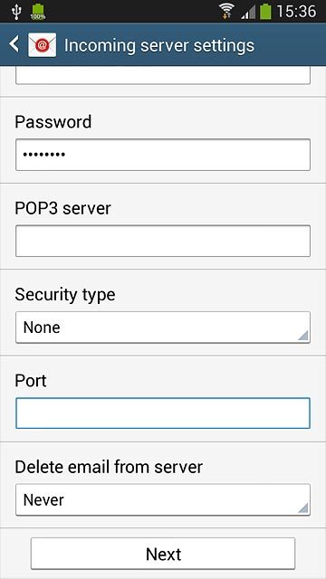
Task: Tap the USB connection status icon
Action: (x=15, y=12)
